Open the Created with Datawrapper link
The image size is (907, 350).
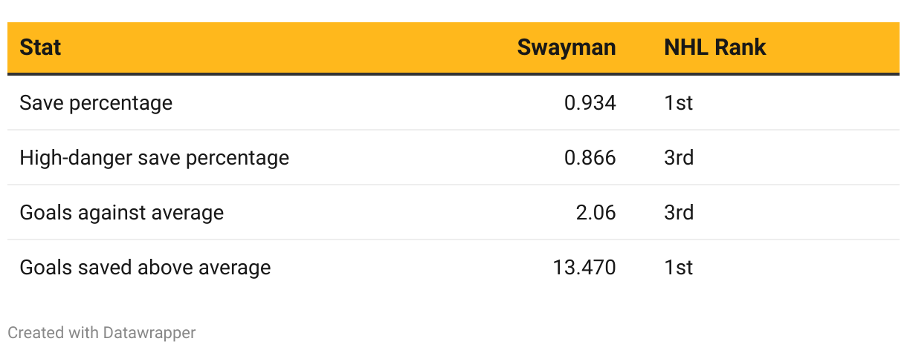(x=102, y=333)
